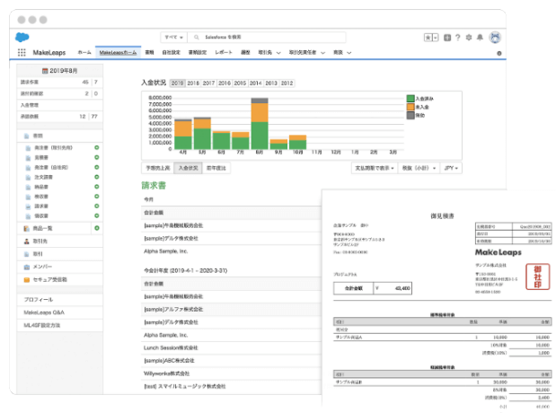Click the orange 未入金 legend swatch
This screenshot has width=556, height=413.
tap(410, 107)
